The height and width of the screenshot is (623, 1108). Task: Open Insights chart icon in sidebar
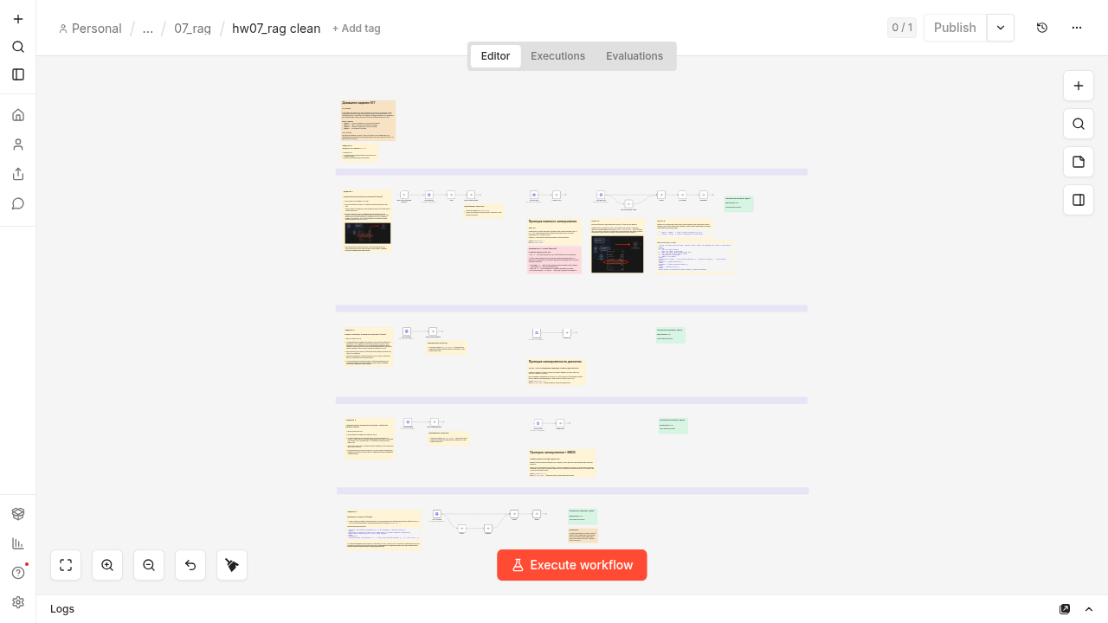[x=18, y=543]
